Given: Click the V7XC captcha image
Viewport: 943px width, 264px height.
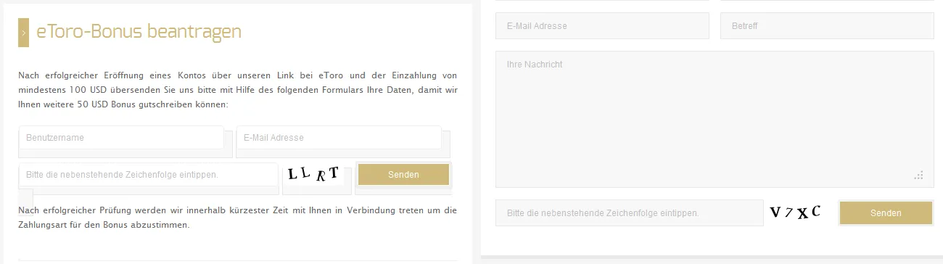Looking at the screenshot, I should (x=795, y=213).
